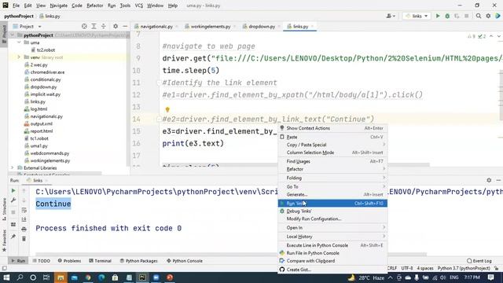
Task: Select Run 'links' in context menu
Action: tap(332, 204)
